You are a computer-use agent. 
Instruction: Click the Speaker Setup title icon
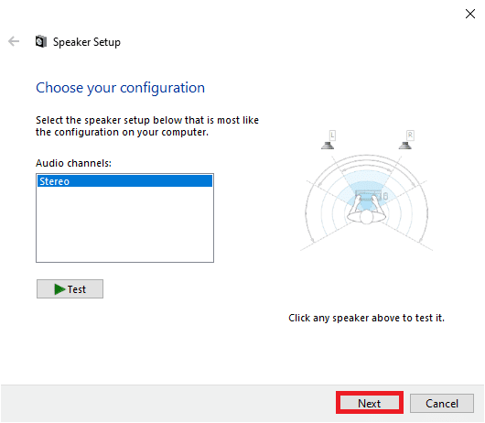[41, 41]
